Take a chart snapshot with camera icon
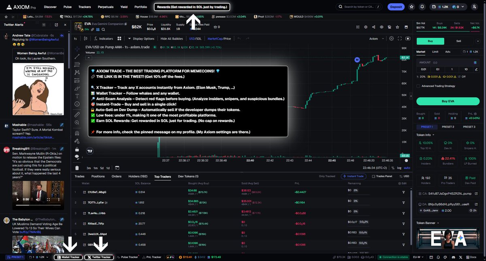 407,38
